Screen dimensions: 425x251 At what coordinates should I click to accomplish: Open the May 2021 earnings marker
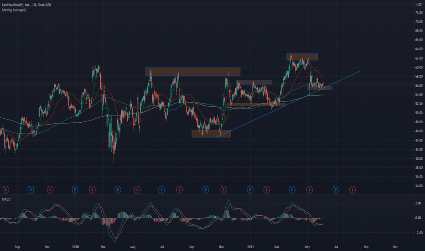[x=309, y=189]
